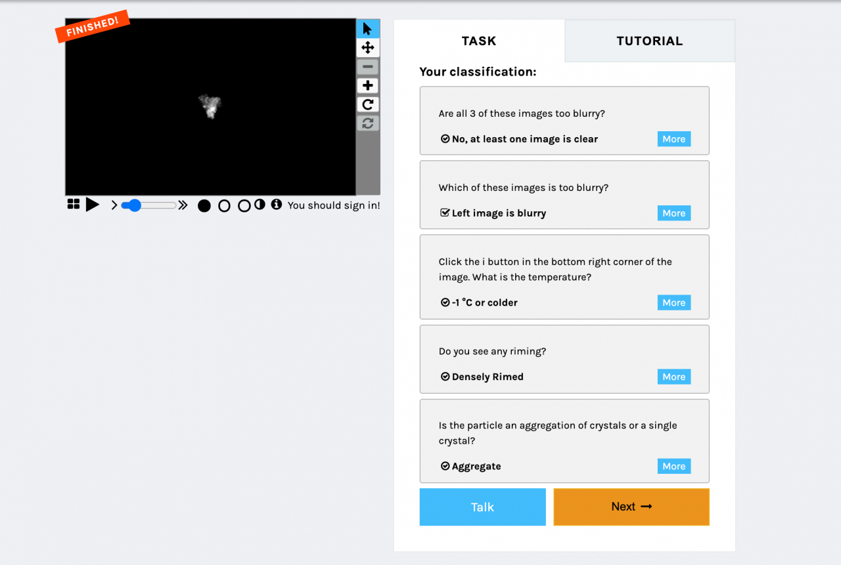The image size is (841, 565).
Task: Open the grid view of all frames
Action: 74,205
